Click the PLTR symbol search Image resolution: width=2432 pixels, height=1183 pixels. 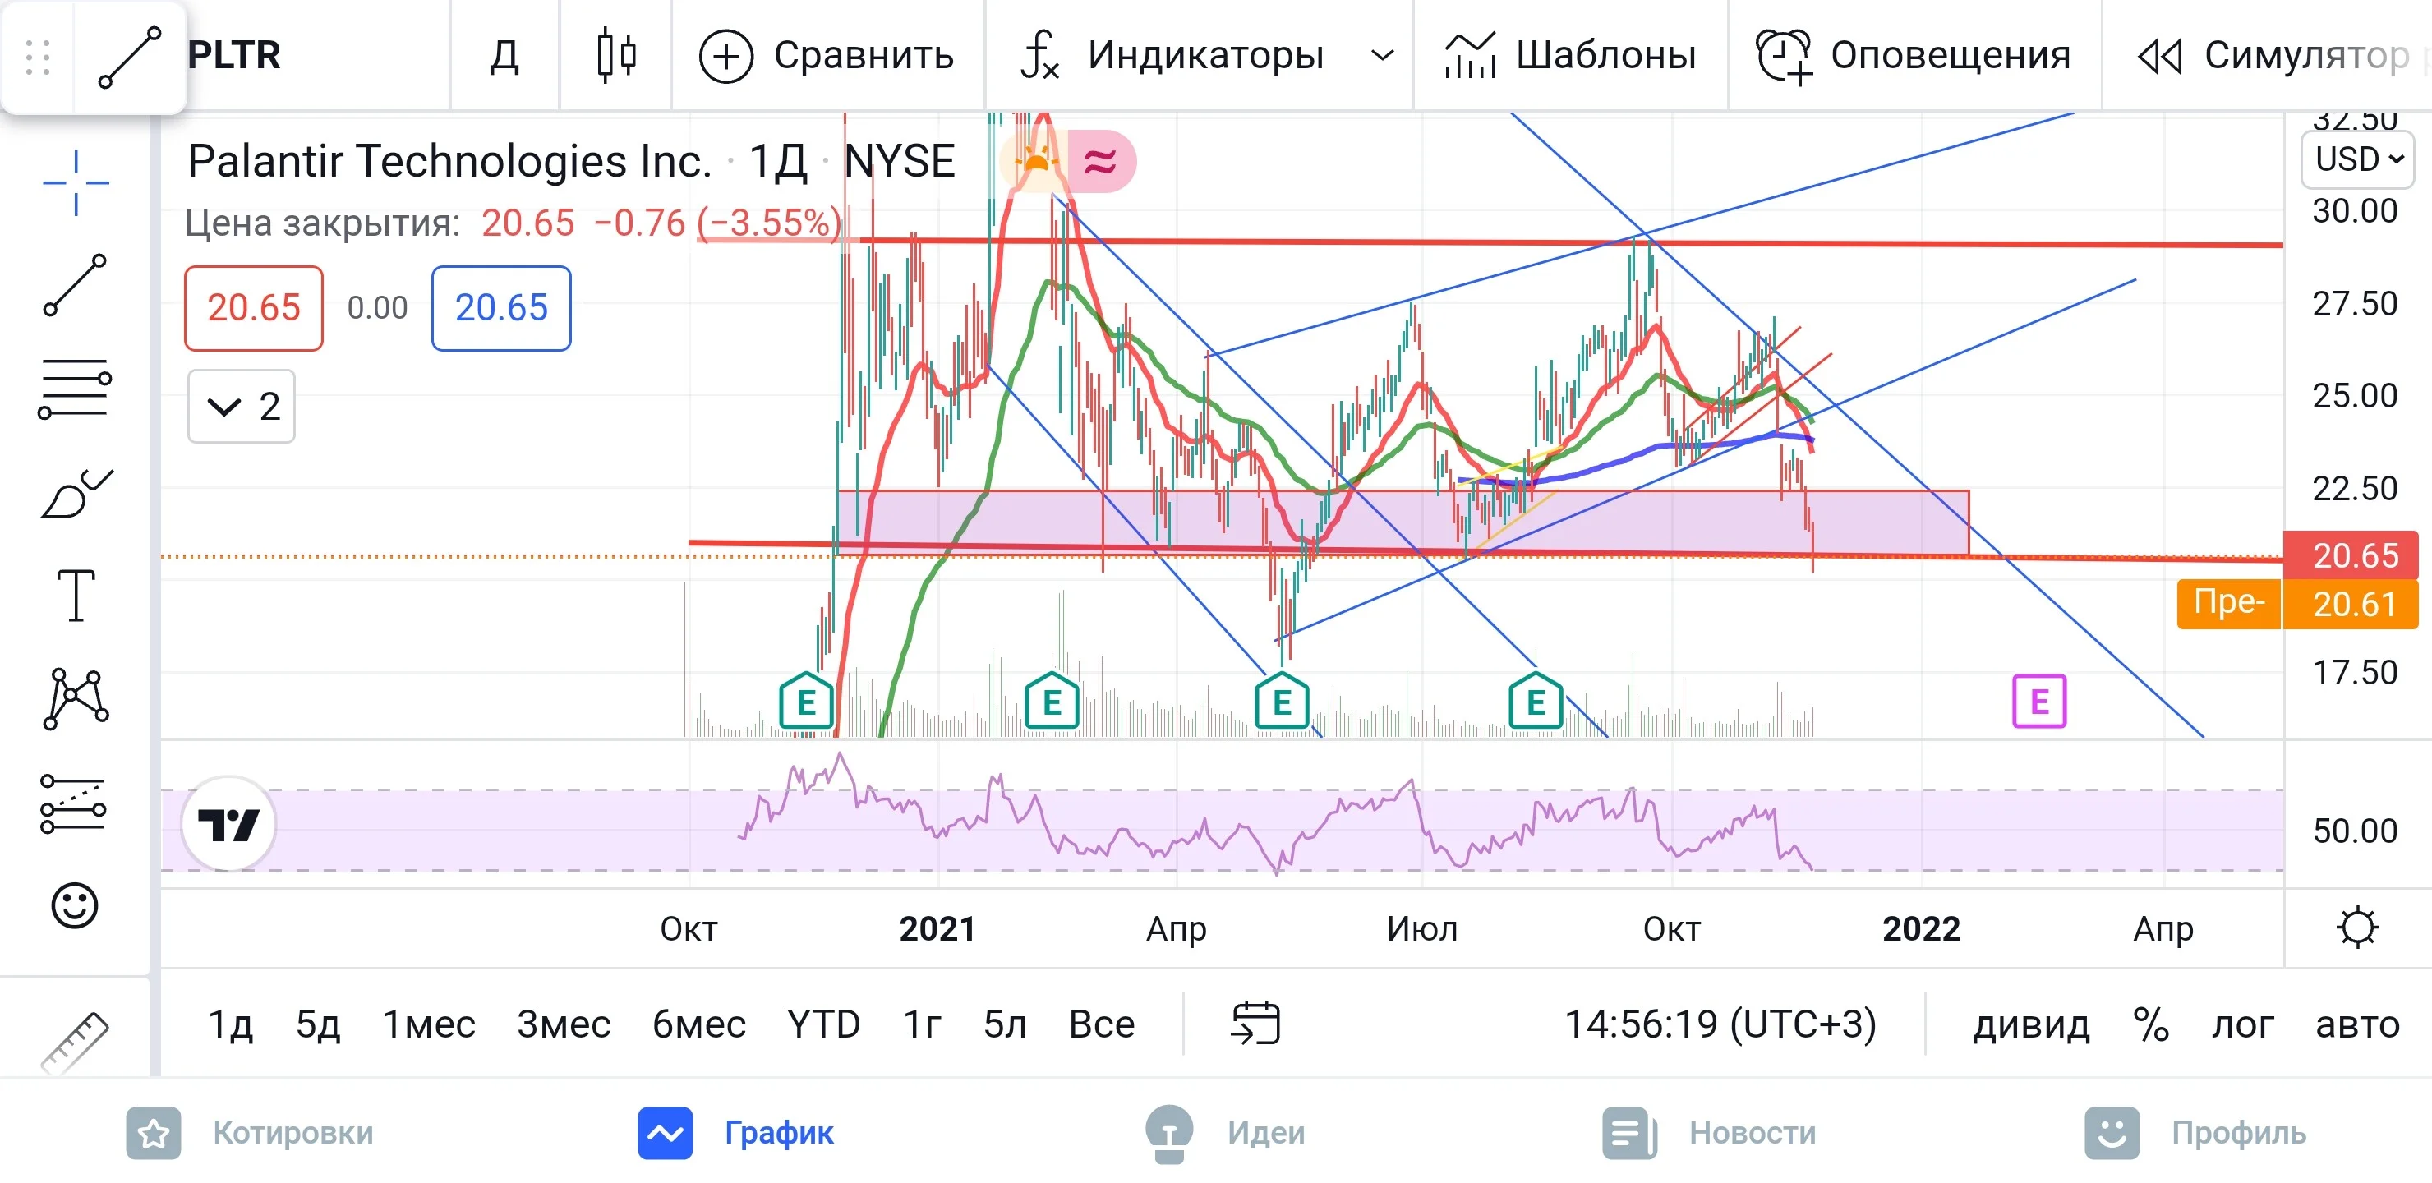[x=234, y=55]
